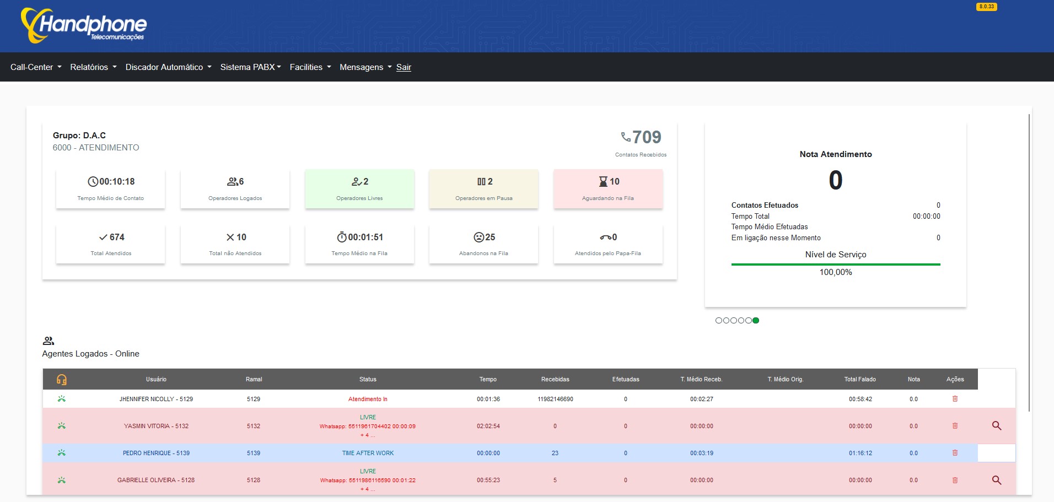Click the hourglass Aguardando na Fila card
Screen dimensions: 1054x502
(x=608, y=188)
